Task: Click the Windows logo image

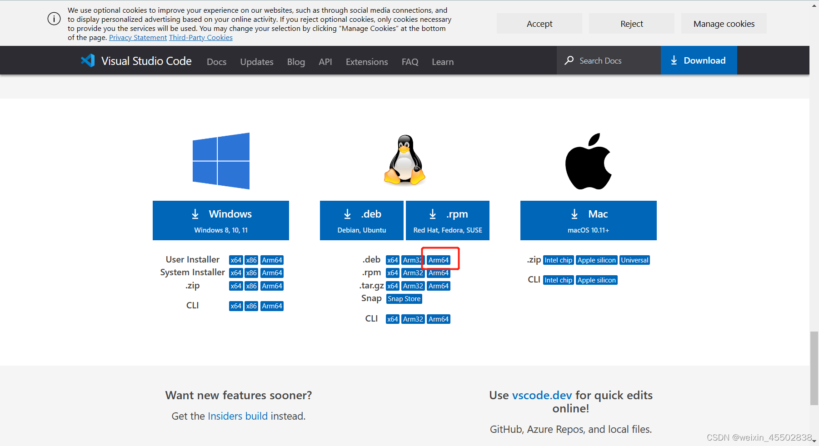Action: click(221, 161)
